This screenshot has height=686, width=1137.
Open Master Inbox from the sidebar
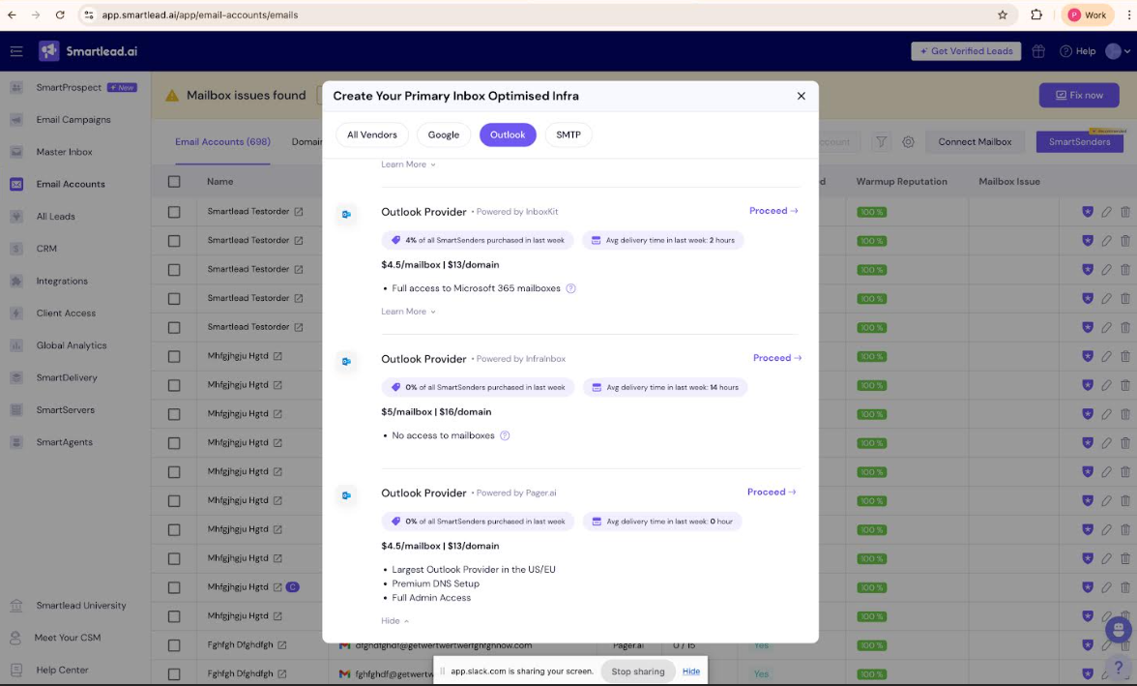(x=65, y=152)
